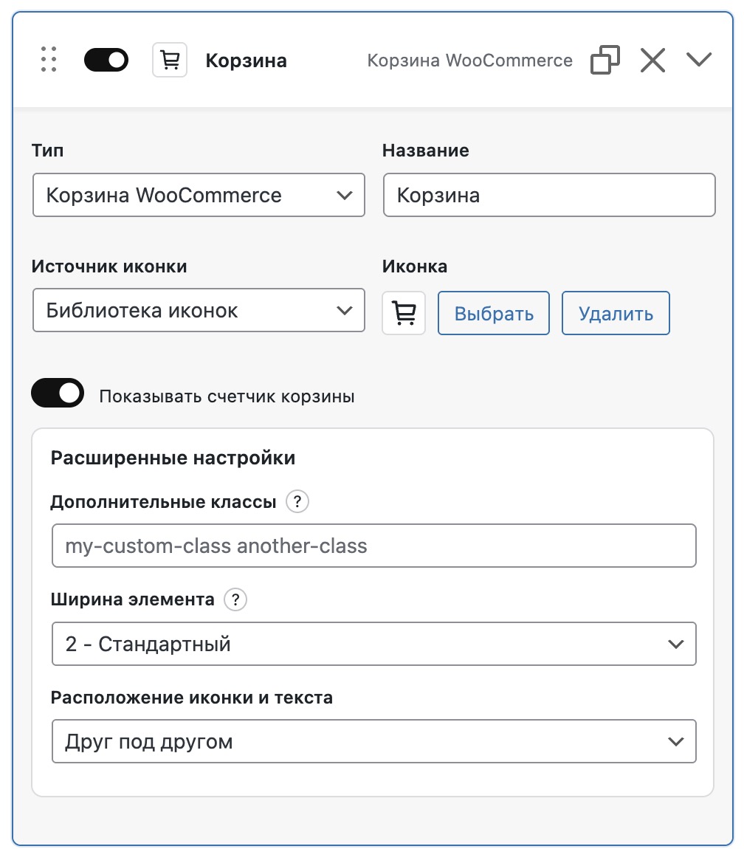Click the Выбрать button
The width and height of the screenshot is (744, 849).
pos(494,313)
